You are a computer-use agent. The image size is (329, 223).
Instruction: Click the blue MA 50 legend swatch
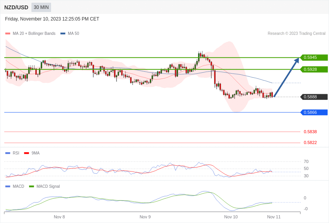[63, 34]
